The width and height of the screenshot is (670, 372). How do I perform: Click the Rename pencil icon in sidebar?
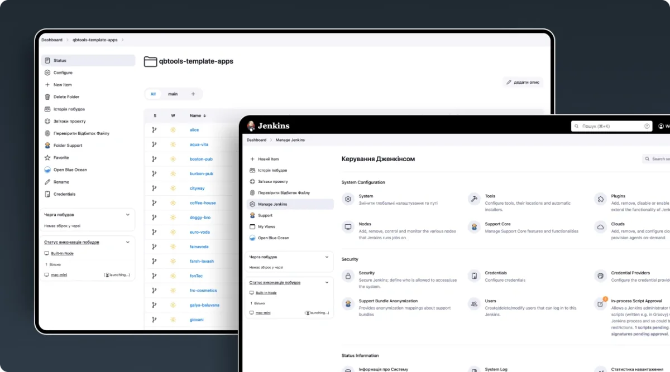(47, 182)
